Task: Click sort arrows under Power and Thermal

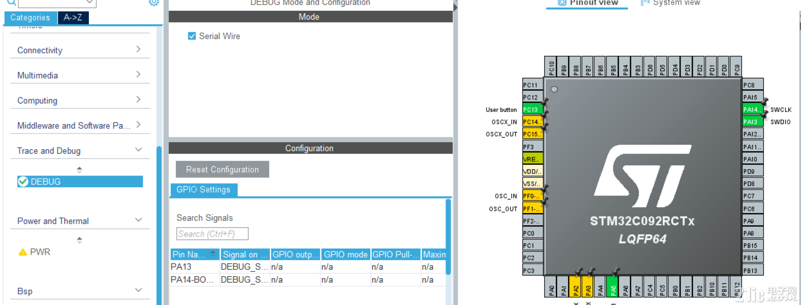Action: click(79, 240)
